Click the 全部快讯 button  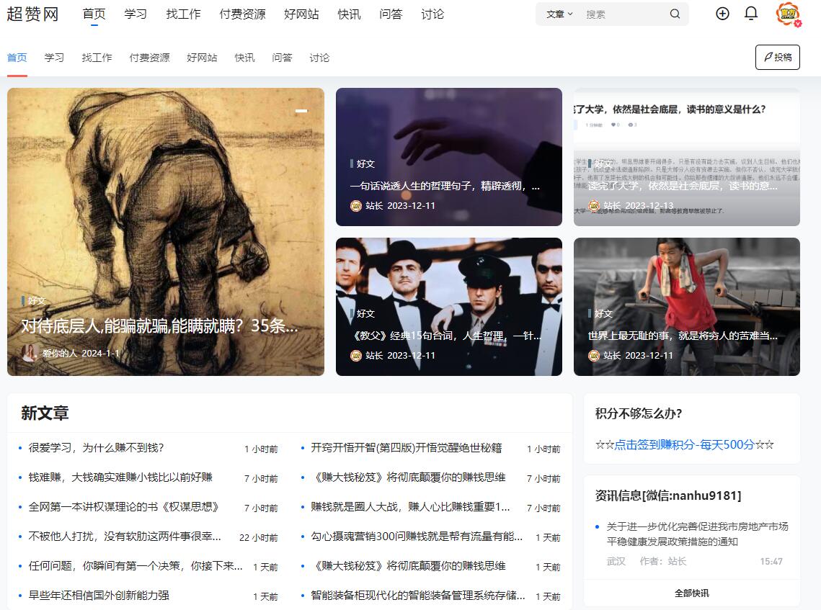pyautogui.click(x=692, y=593)
